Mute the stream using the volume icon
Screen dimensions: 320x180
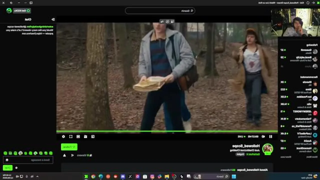click(263, 136)
